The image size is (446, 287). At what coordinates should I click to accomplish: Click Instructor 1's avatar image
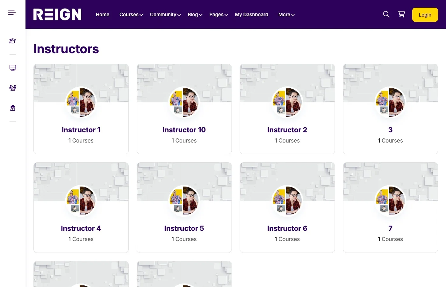(81, 102)
